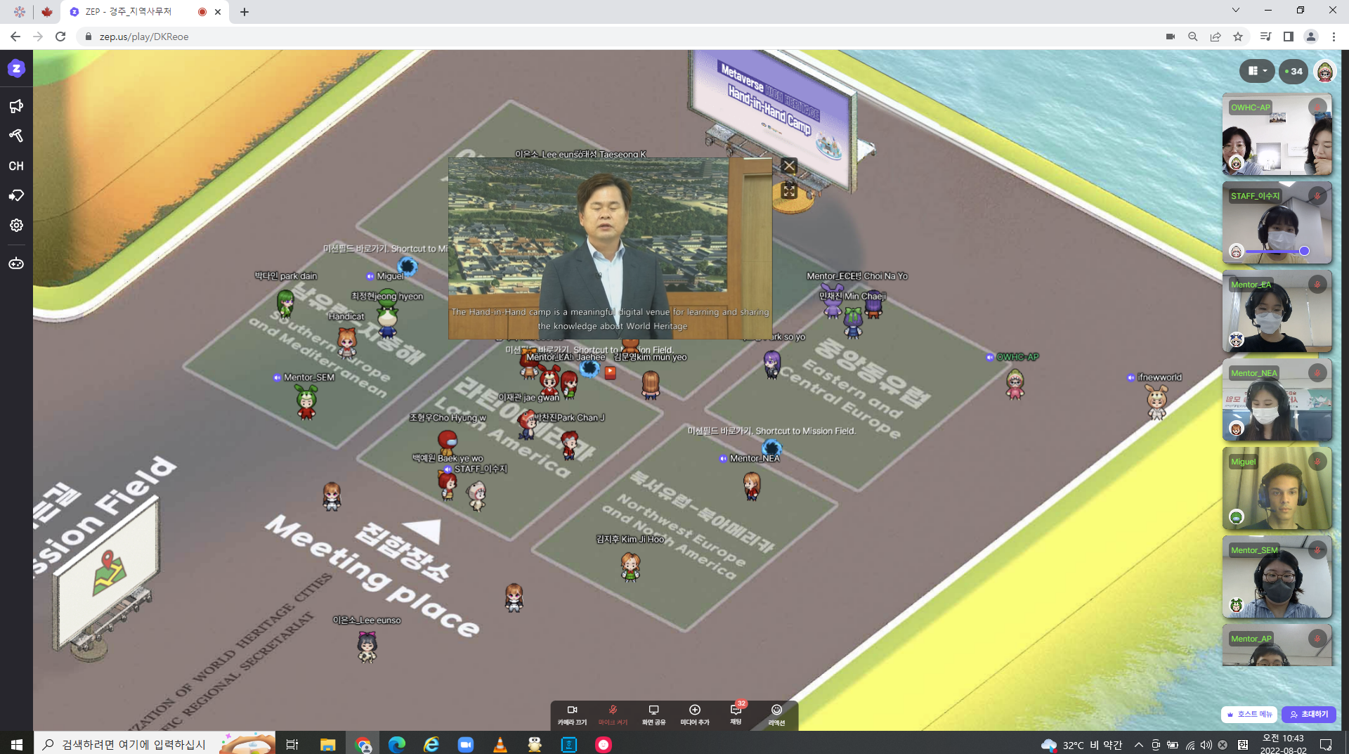This screenshot has height=754, width=1349.
Task: Open the hammer build tool in sidebar
Action: (x=16, y=136)
